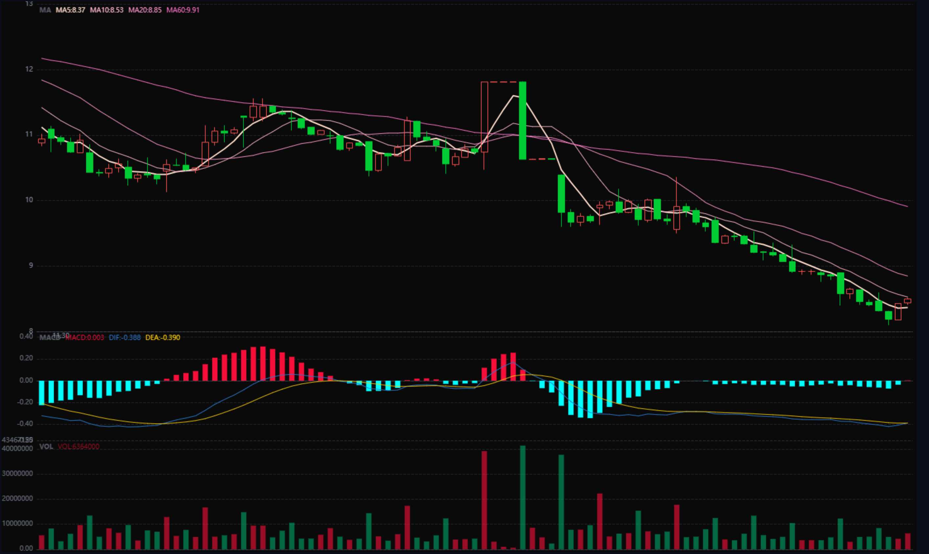This screenshot has height=554, width=929.
Task: Click the volume axis label 20000000
Action: 17,499
